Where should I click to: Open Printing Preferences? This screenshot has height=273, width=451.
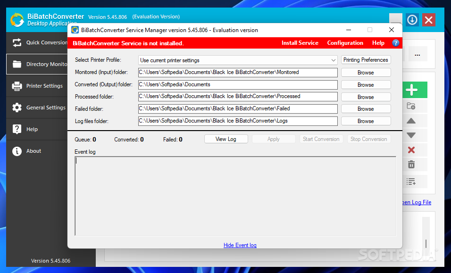point(366,60)
